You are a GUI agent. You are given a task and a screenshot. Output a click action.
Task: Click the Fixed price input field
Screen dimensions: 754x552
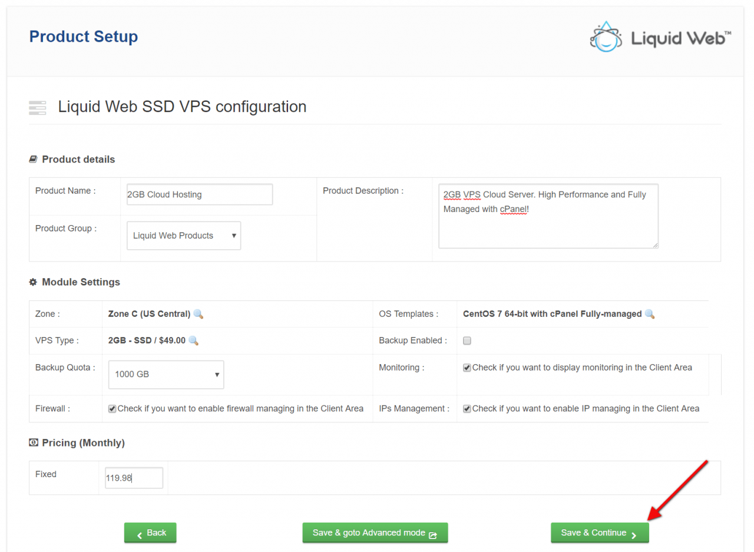(134, 478)
